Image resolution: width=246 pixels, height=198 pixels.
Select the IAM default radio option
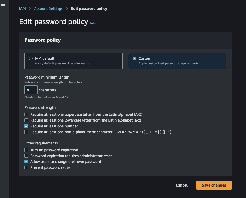31,58
